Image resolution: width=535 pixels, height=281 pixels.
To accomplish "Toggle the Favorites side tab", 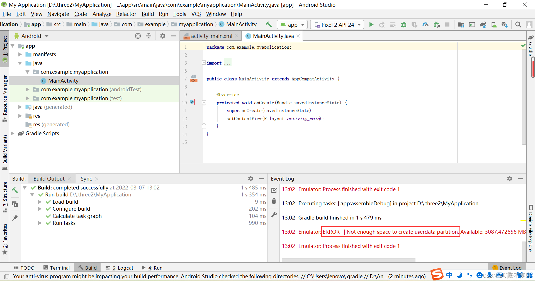I will point(5,239).
